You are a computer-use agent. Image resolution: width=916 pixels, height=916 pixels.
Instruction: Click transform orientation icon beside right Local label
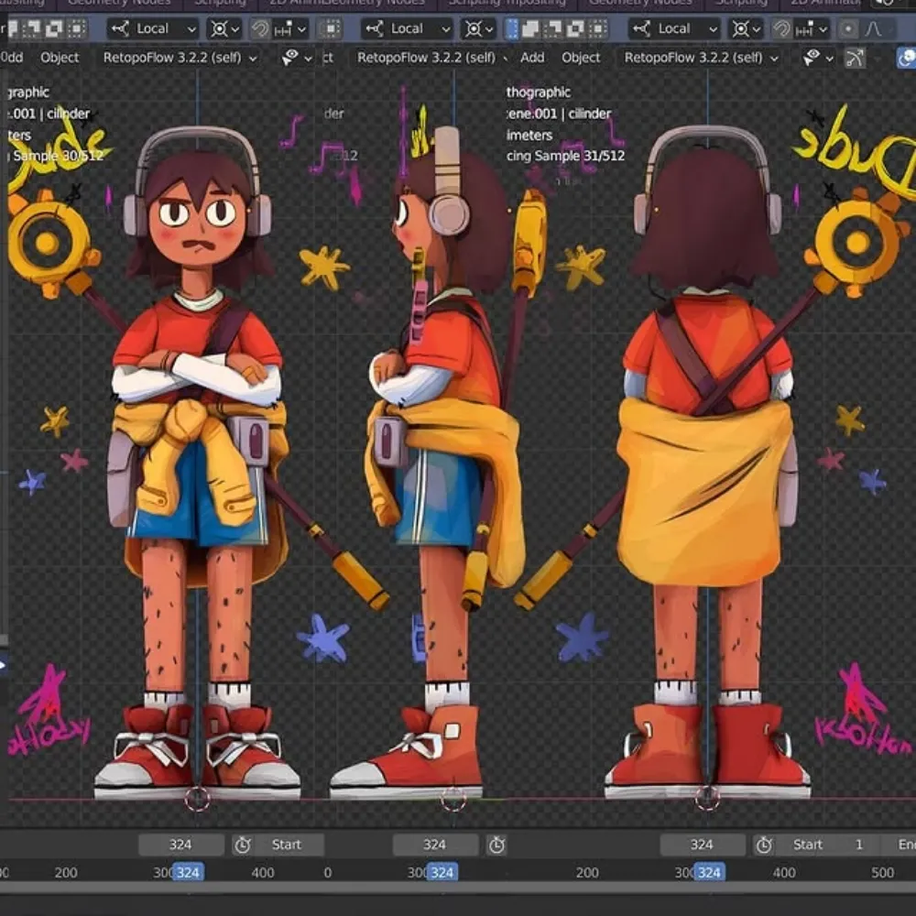click(642, 28)
